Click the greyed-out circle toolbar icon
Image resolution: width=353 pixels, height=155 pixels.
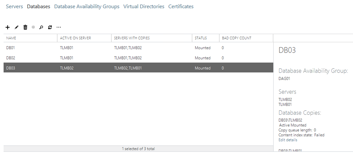(33, 27)
